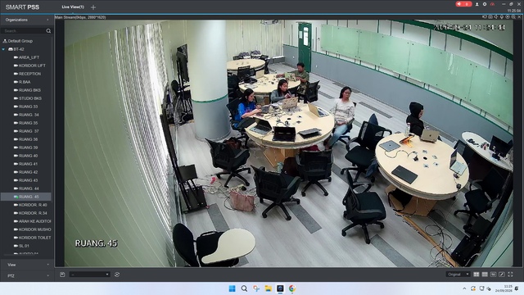Expand the PTZ panel

[x=27, y=276]
